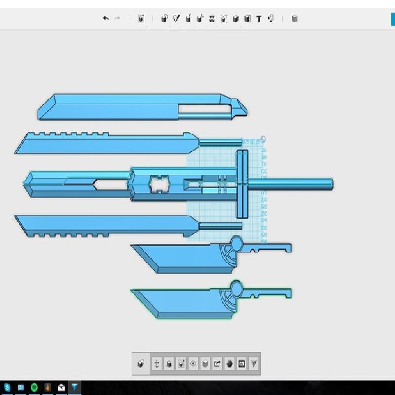Click the Undo arrow icon
This screenshot has height=395, width=395.
(106, 18)
